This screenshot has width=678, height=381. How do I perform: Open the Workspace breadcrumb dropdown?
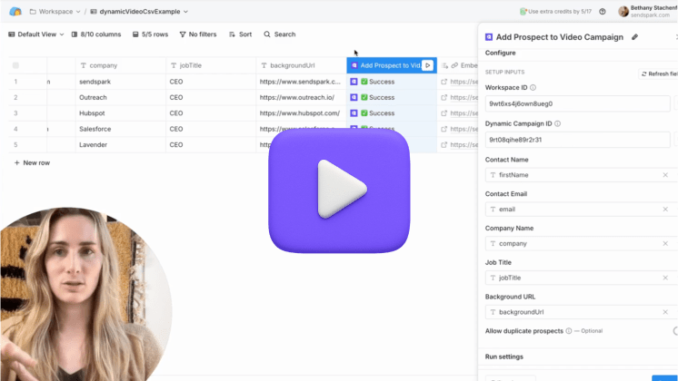(x=55, y=12)
